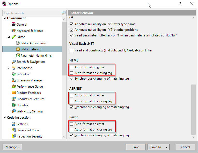Uncheck Razor Synchronous changing of matching tag
Screen dimensions: 198x153
pyautogui.click(x=71, y=135)
